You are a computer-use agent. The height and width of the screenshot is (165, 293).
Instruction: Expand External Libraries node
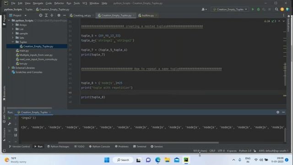(x=9, y=68)
